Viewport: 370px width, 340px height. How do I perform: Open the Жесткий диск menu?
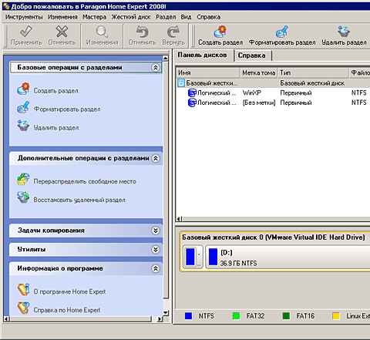[131, 17]
